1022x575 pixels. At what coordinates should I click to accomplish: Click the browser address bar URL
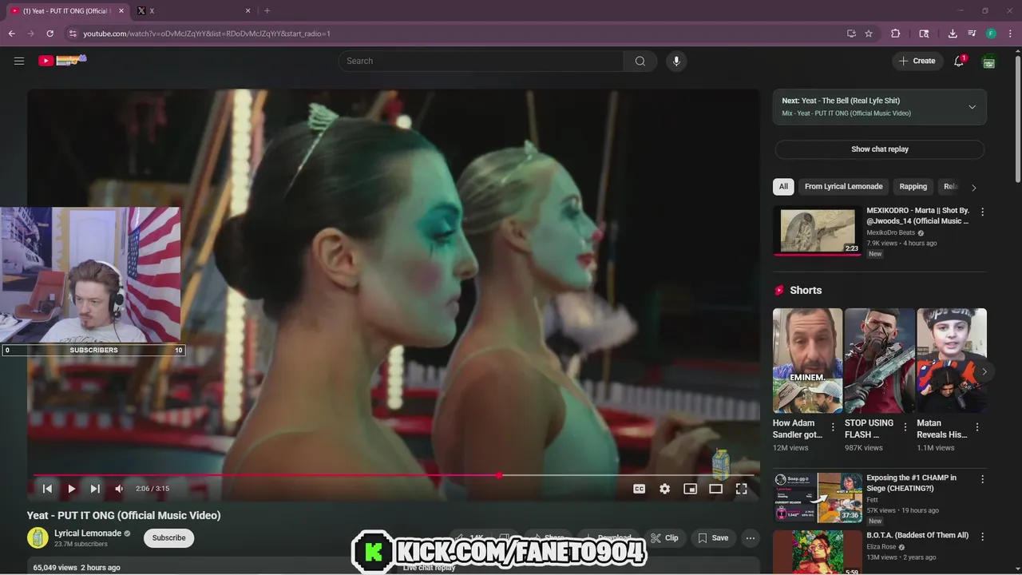207,34
